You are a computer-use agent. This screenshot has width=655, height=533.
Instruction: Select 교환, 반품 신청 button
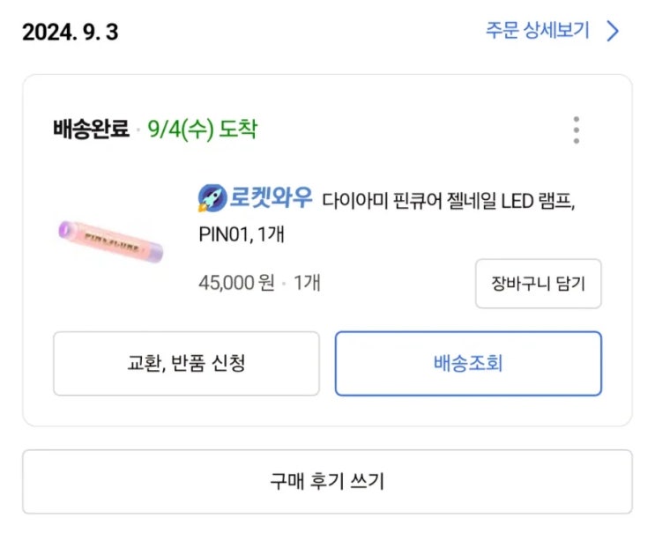tap(186, 363)
